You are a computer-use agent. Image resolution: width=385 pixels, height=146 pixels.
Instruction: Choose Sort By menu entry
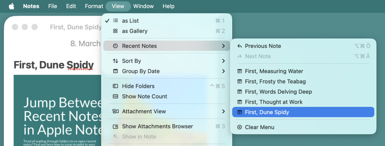point(167,61)
